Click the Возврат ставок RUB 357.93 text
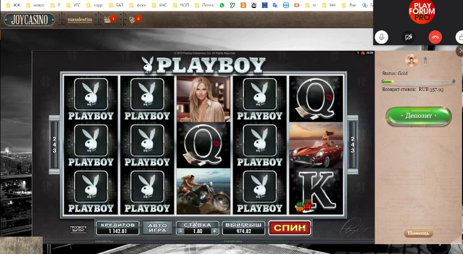 [x=413, y=89]
